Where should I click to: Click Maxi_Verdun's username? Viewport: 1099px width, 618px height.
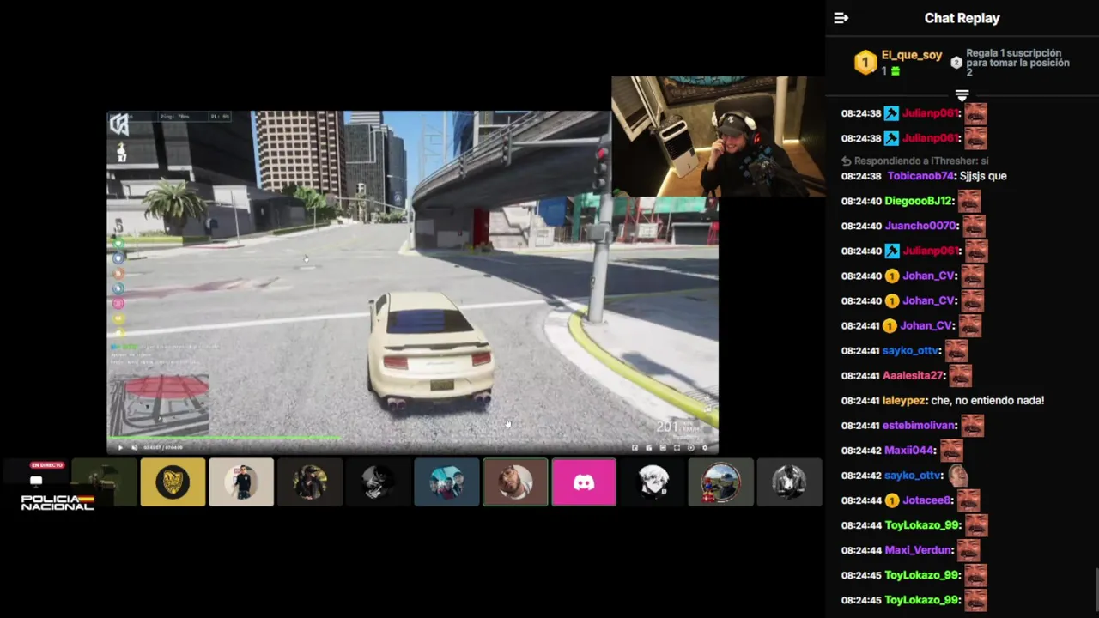pos(918,550)
